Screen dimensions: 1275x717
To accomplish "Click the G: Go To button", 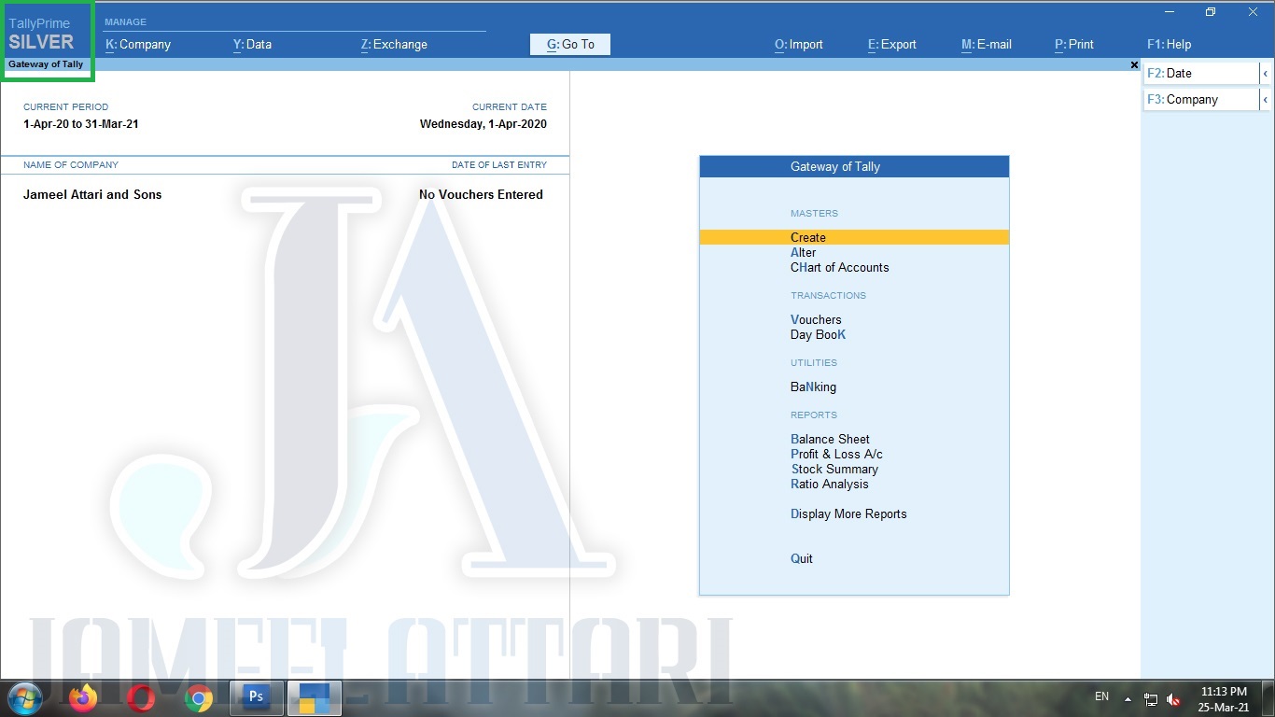I will pos(570,44).
